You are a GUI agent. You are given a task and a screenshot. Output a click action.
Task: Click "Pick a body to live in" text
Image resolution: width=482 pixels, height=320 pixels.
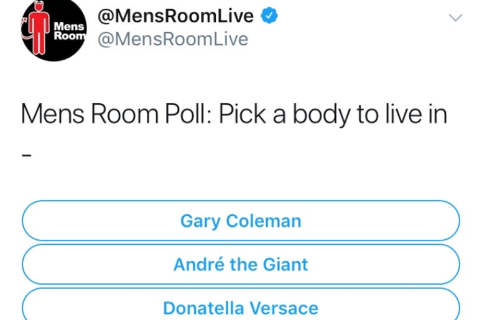(333, 115)
